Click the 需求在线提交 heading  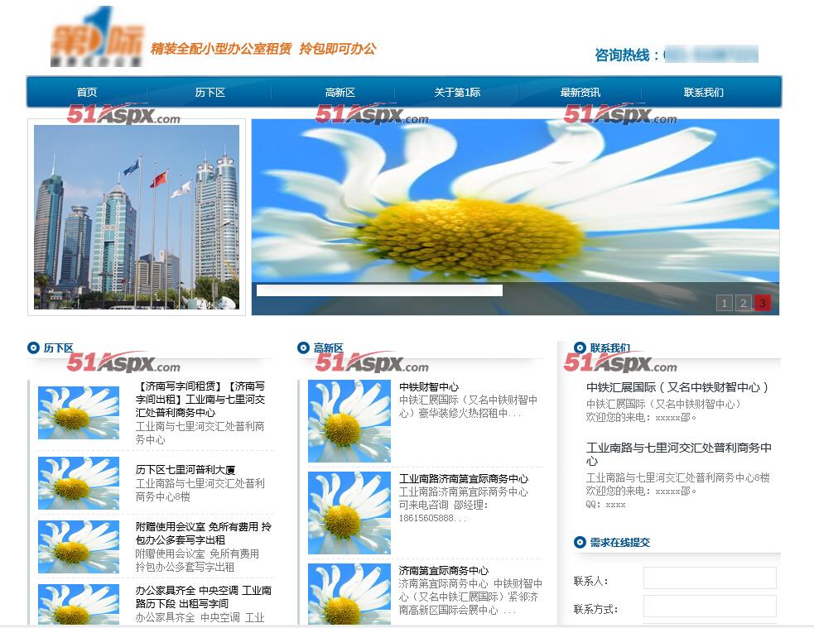click(620, 543)
